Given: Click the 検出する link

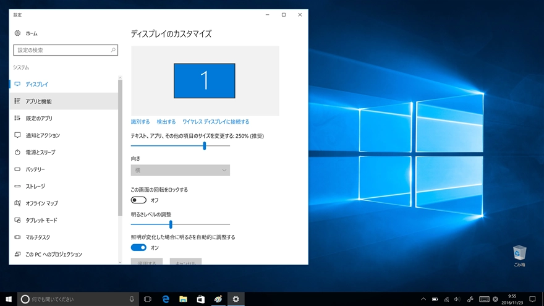Looking at the screenshot, I should point(166,122).
